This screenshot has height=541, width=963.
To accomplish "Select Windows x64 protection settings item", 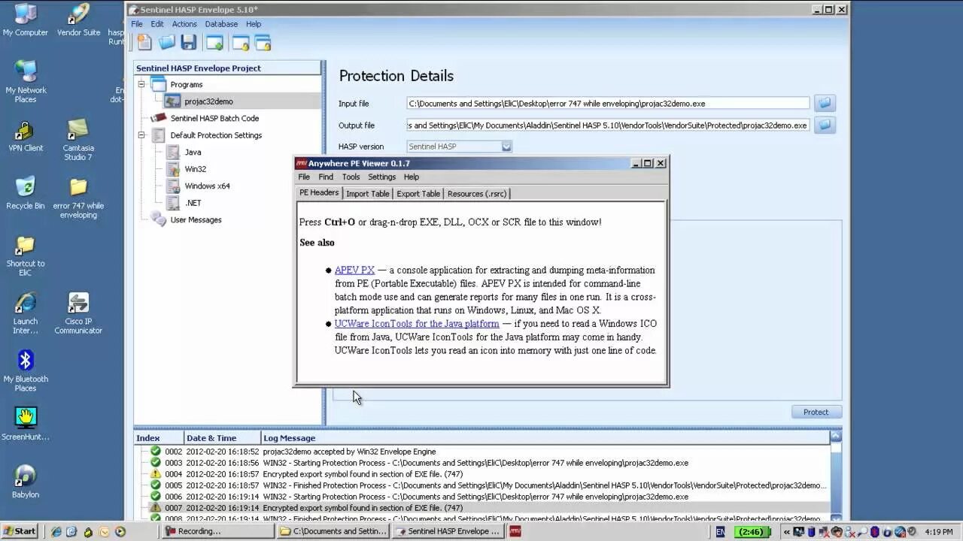I will tap(207, 186).
